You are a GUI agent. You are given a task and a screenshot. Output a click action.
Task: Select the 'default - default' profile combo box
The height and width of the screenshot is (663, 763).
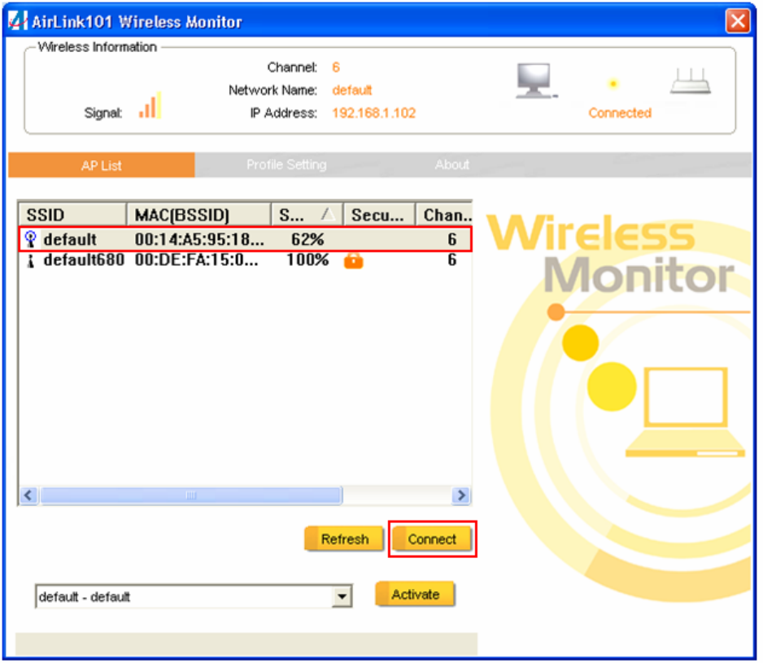tap(194, 596)
